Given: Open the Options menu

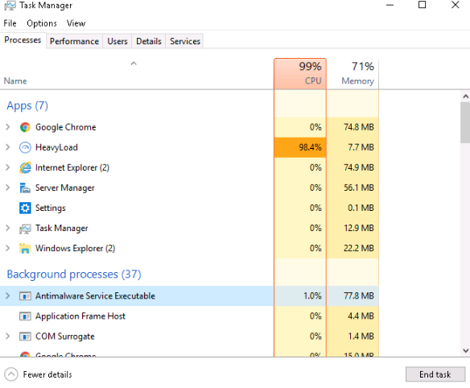Looking at the screenshot, I should click(42, 23).
